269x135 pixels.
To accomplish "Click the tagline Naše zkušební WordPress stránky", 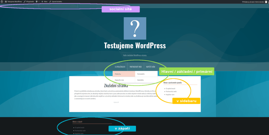I will tap(135, 55).
